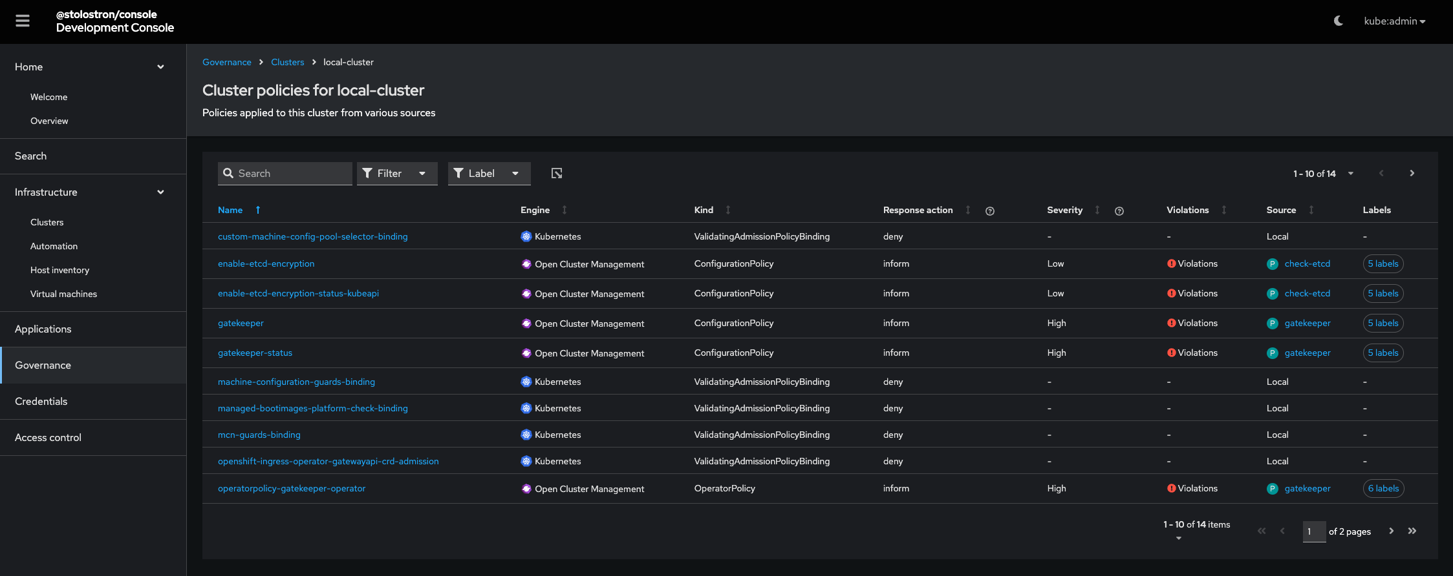This screenshot has width=1453, height=576.
Task: Open Applications in the sidebar
Action: (x=43, y=329)
